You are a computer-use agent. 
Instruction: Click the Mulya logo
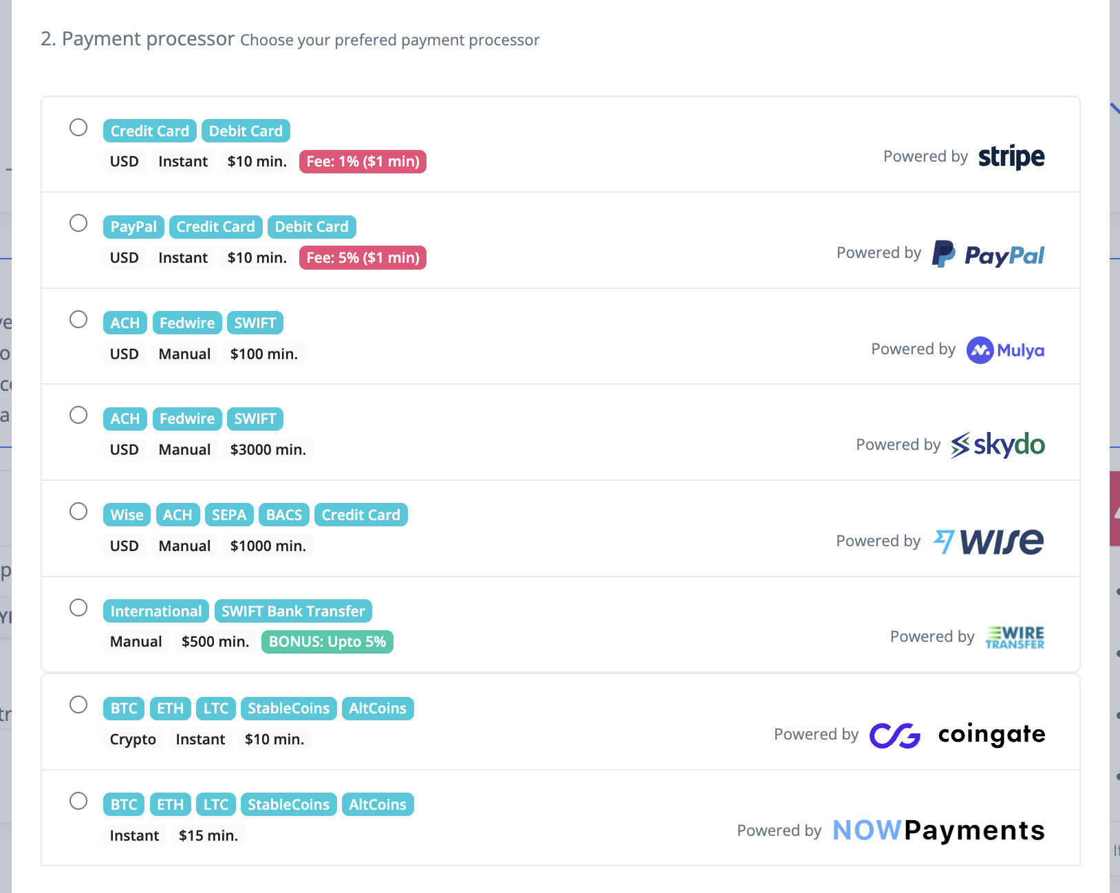point(1005,350)
